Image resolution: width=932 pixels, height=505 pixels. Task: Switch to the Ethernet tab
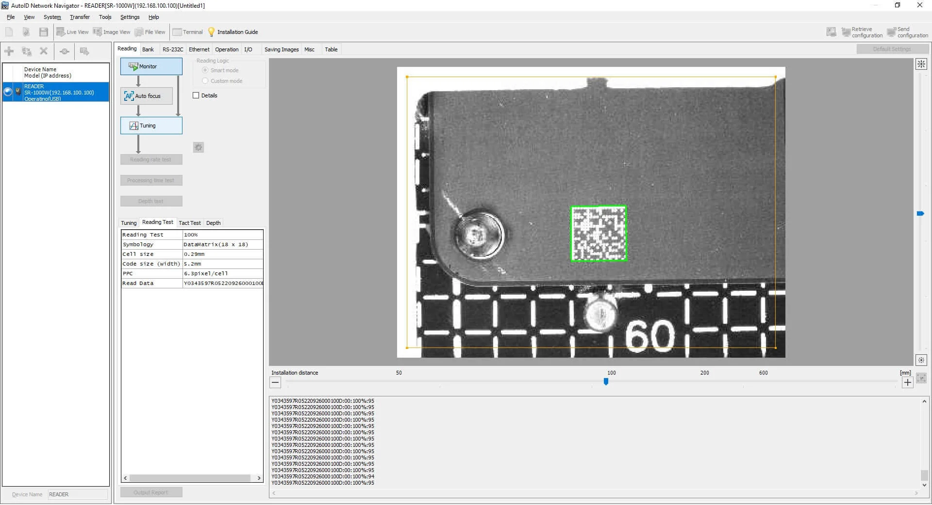199,49
